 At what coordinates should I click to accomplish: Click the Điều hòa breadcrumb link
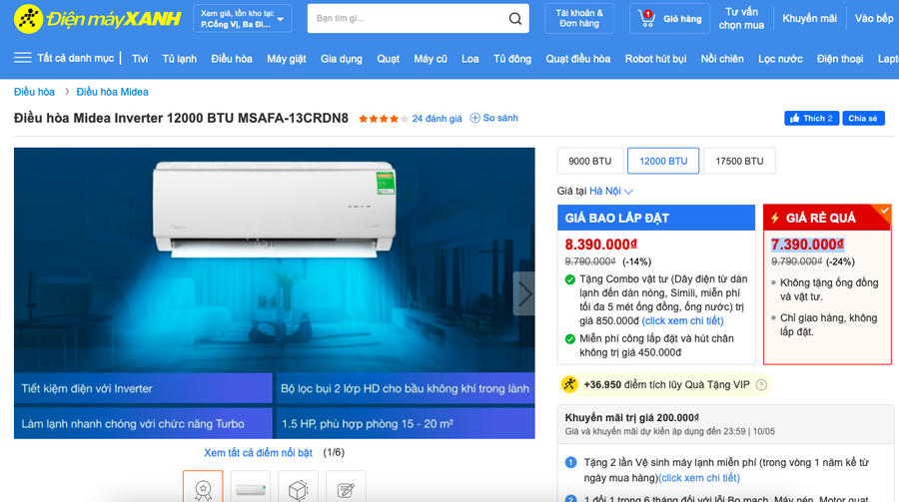click(34, 92)
